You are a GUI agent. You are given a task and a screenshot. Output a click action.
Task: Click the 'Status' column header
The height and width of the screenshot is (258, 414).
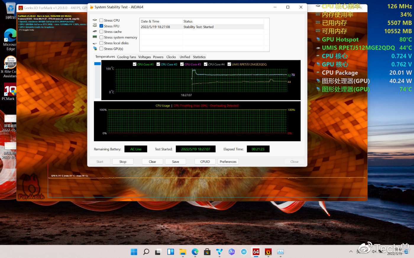pyautogui.click(x=223, y=21)
